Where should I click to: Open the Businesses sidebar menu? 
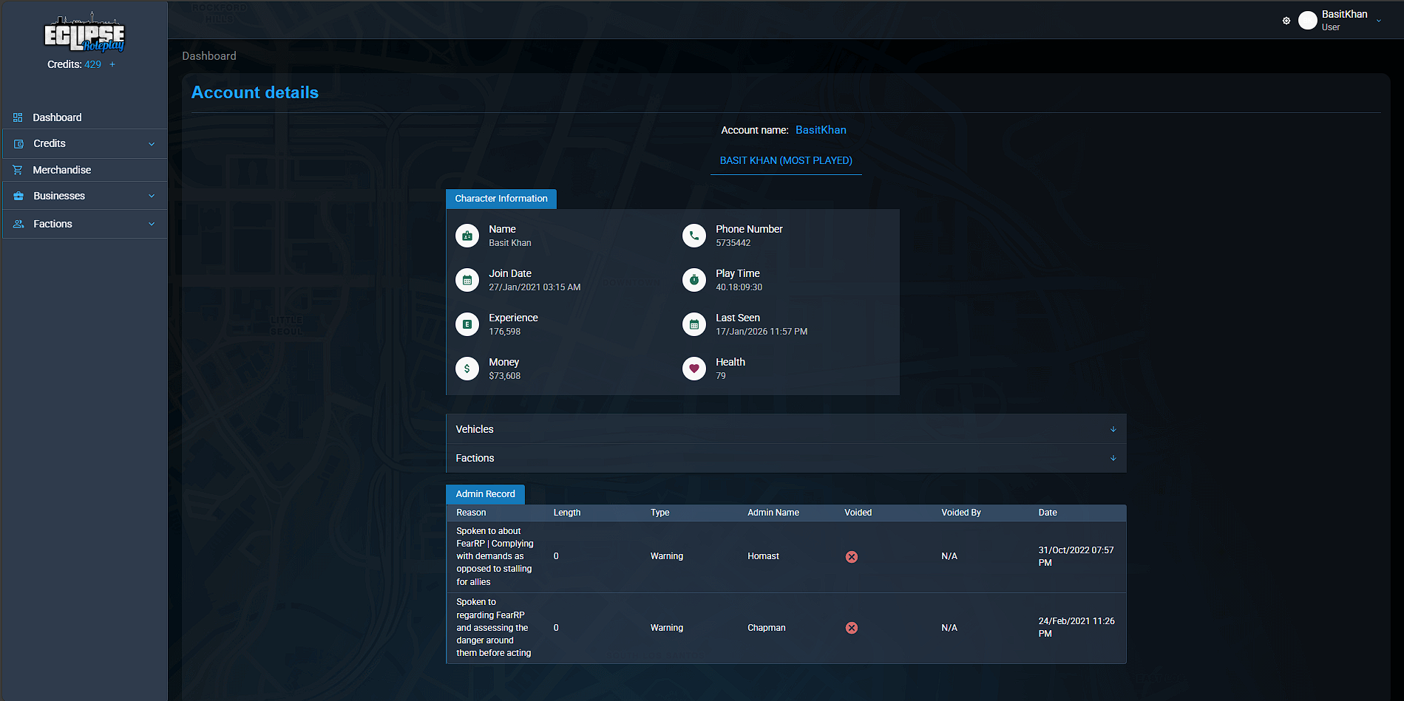85,196
